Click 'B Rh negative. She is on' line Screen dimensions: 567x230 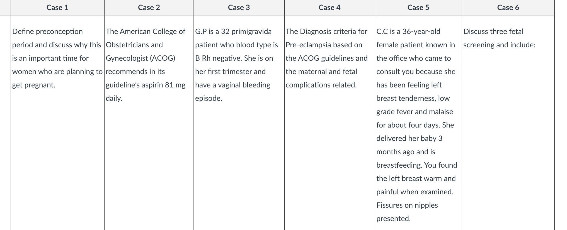(234, 58)
